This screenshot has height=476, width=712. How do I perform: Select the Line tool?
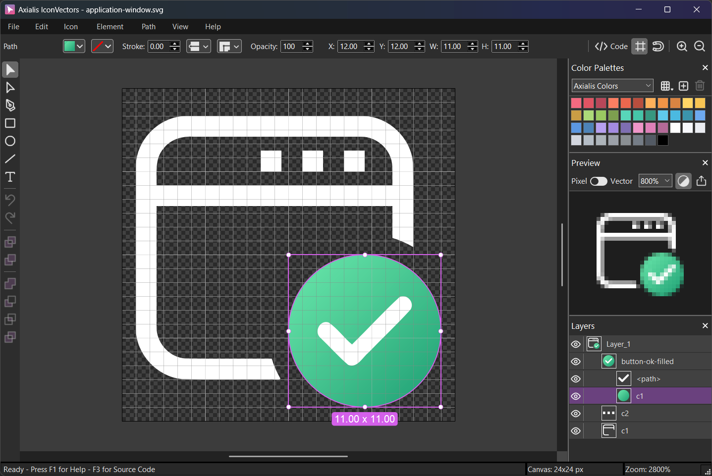click(x=10, y=159)
